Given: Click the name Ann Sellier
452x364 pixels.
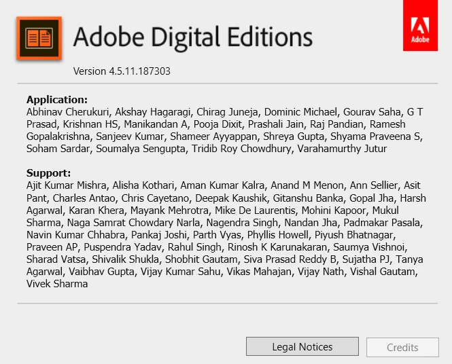Looking at the screenshot, I should tap(374, 185).
